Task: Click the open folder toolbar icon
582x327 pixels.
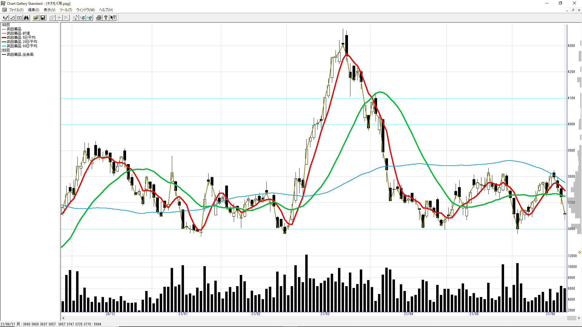Action: (36, 18)
